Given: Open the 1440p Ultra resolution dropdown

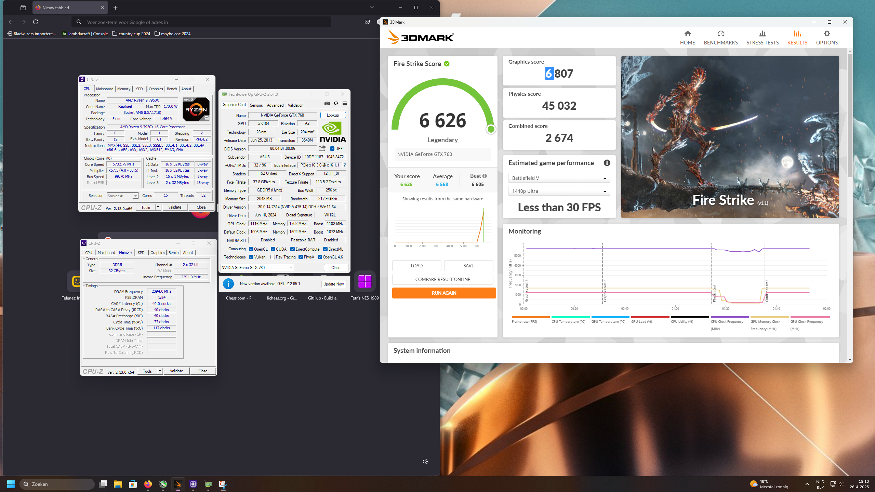Looking at the screenshot, I should pyautogui.click(x=559, y=191).
